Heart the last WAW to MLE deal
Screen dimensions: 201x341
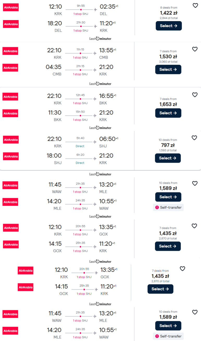[x=195, y=312]
